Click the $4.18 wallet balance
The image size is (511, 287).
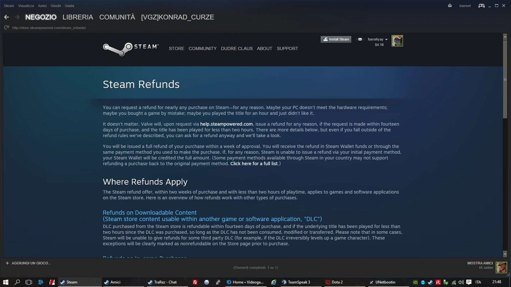[379, 45]
